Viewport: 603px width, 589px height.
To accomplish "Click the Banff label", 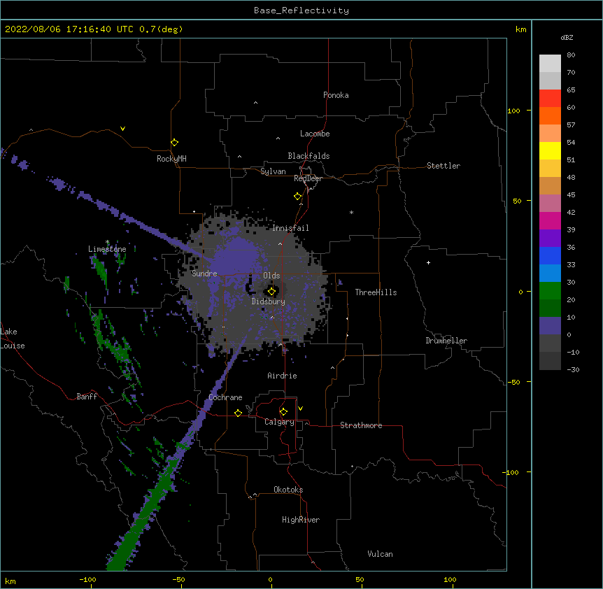I will (x=87, y=397).
